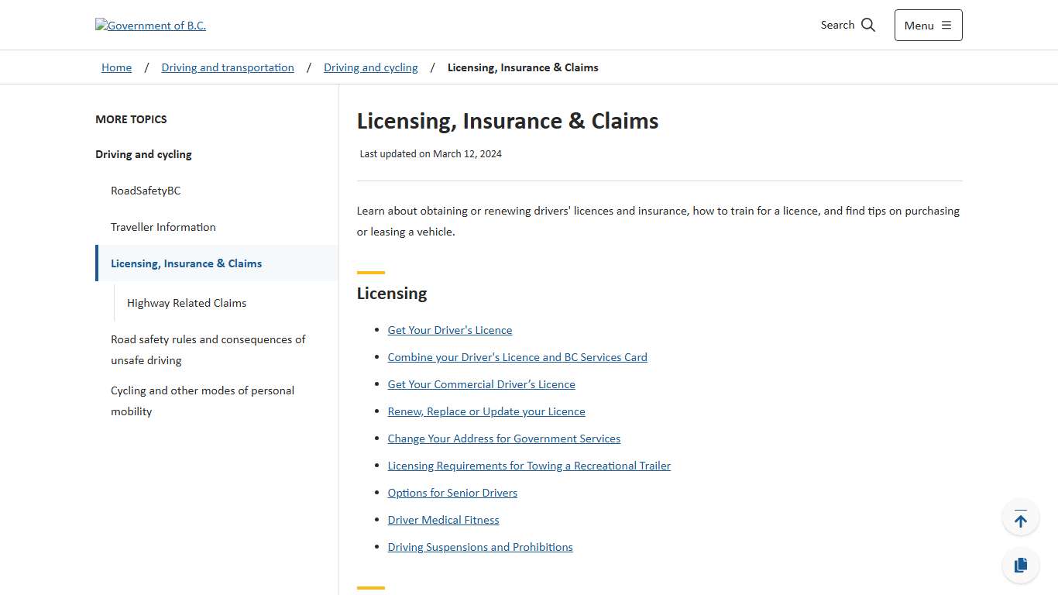
Task: Select RoadSafetyBC in the sidebar
Action: [146, 191]
